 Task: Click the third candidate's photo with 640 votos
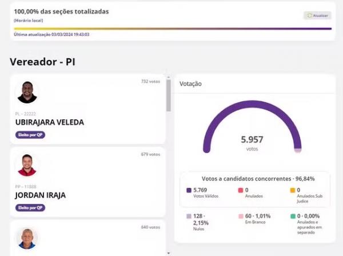(27, 238)
